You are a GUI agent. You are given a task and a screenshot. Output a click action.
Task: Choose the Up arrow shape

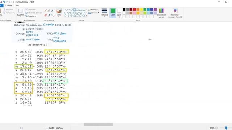[84, 13]
